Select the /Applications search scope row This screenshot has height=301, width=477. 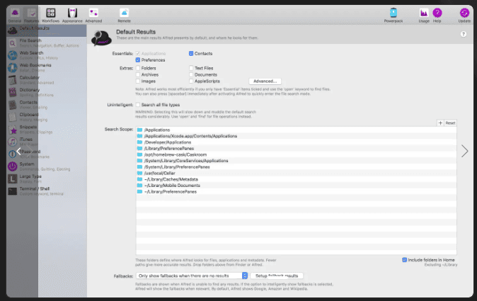[x=296, y=130]
